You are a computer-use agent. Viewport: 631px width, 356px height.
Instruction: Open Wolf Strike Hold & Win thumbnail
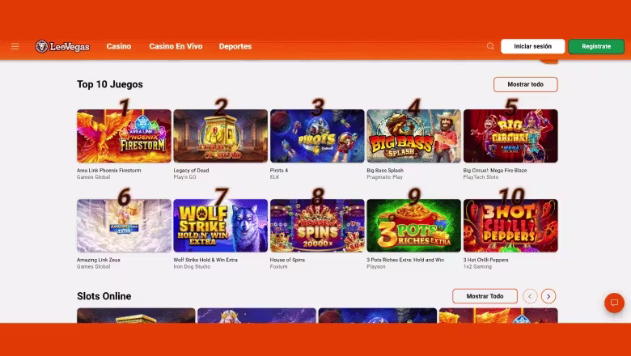pyautogui.click(x=221, y=226)
